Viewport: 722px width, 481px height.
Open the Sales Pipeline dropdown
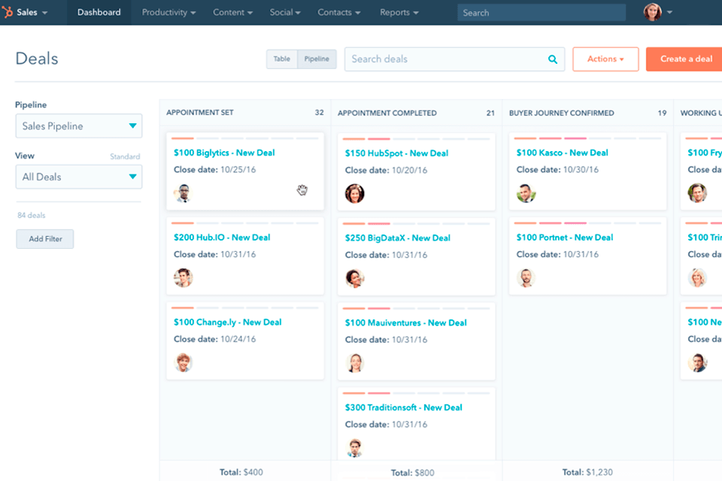(79, 126)
